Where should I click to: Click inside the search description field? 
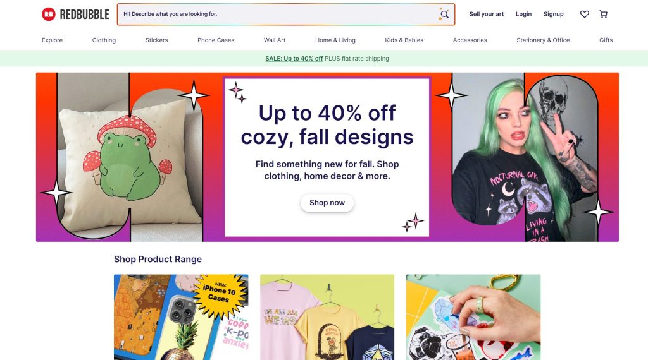[x=277, y=14]
